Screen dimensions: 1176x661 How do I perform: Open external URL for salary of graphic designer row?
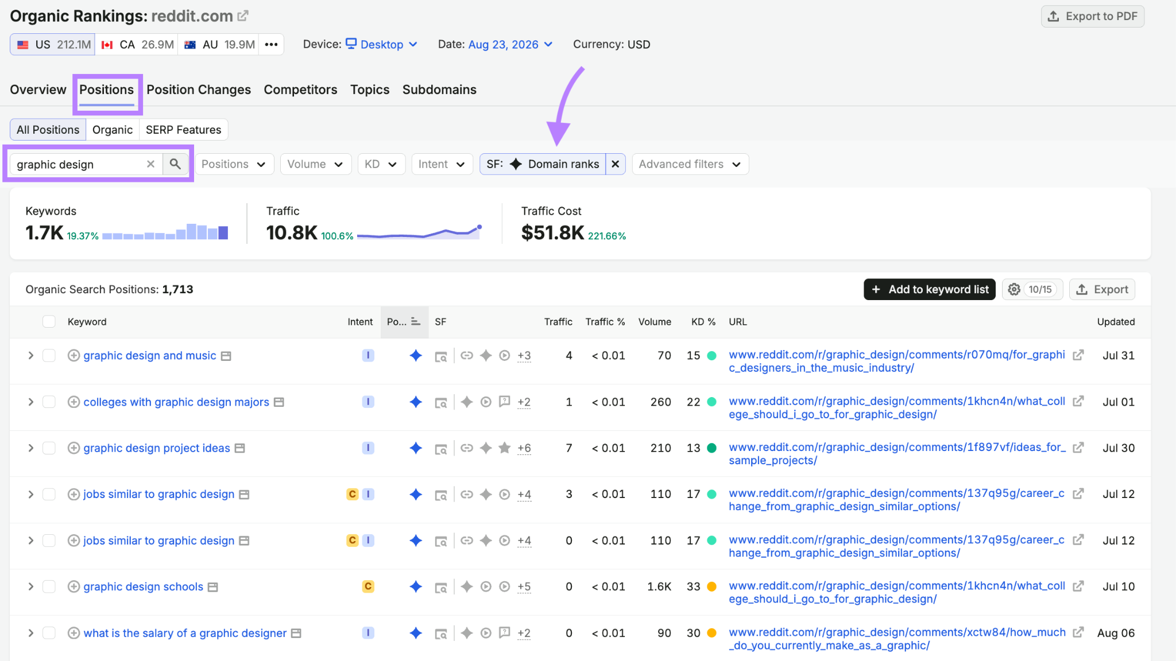click(x=1078, y=632)
